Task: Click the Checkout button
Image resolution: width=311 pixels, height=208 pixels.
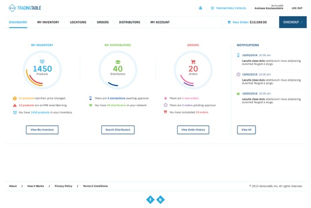Action: [292, 22]
